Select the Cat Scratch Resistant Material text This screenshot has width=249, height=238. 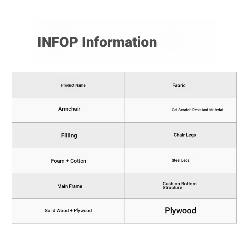coord(197,110)
